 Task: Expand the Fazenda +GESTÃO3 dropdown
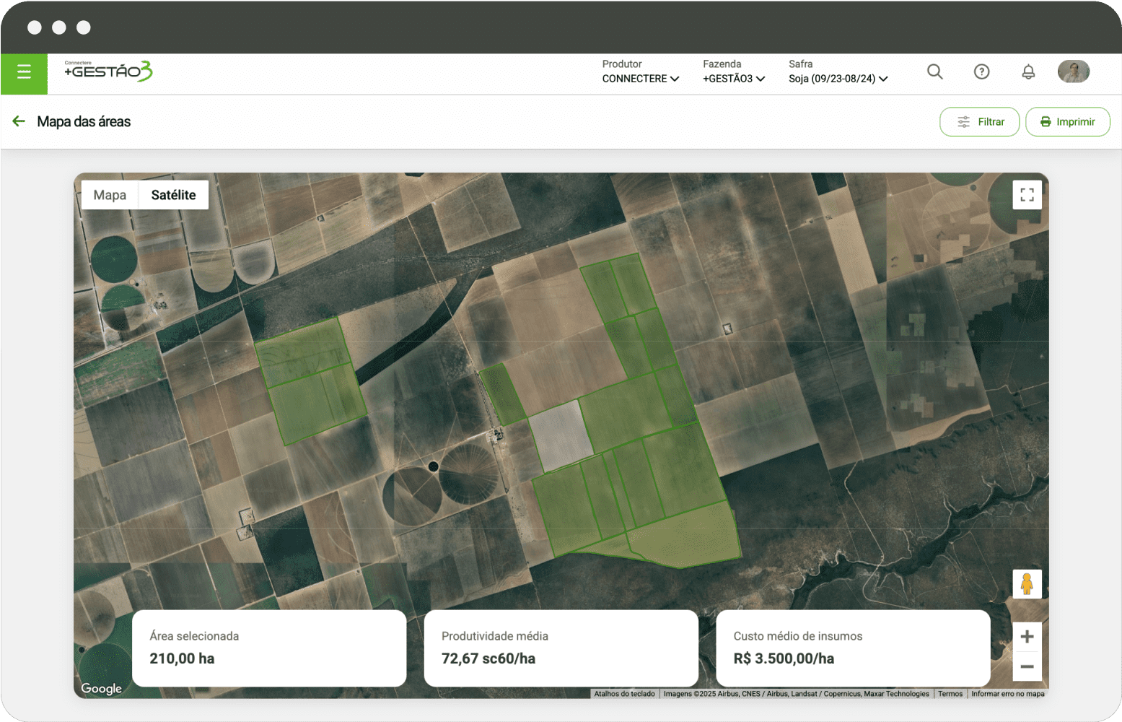733,79
